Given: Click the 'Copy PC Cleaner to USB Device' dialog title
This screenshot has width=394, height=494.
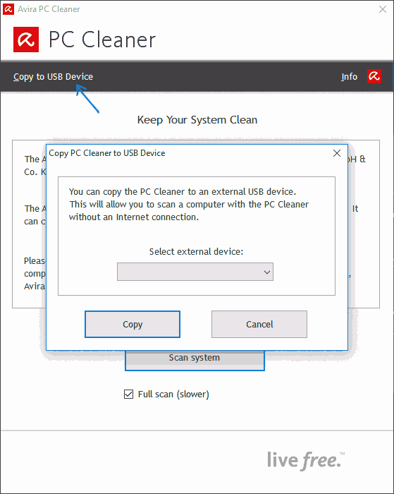Looking at the screenshot, I should [x=107, y=153].
